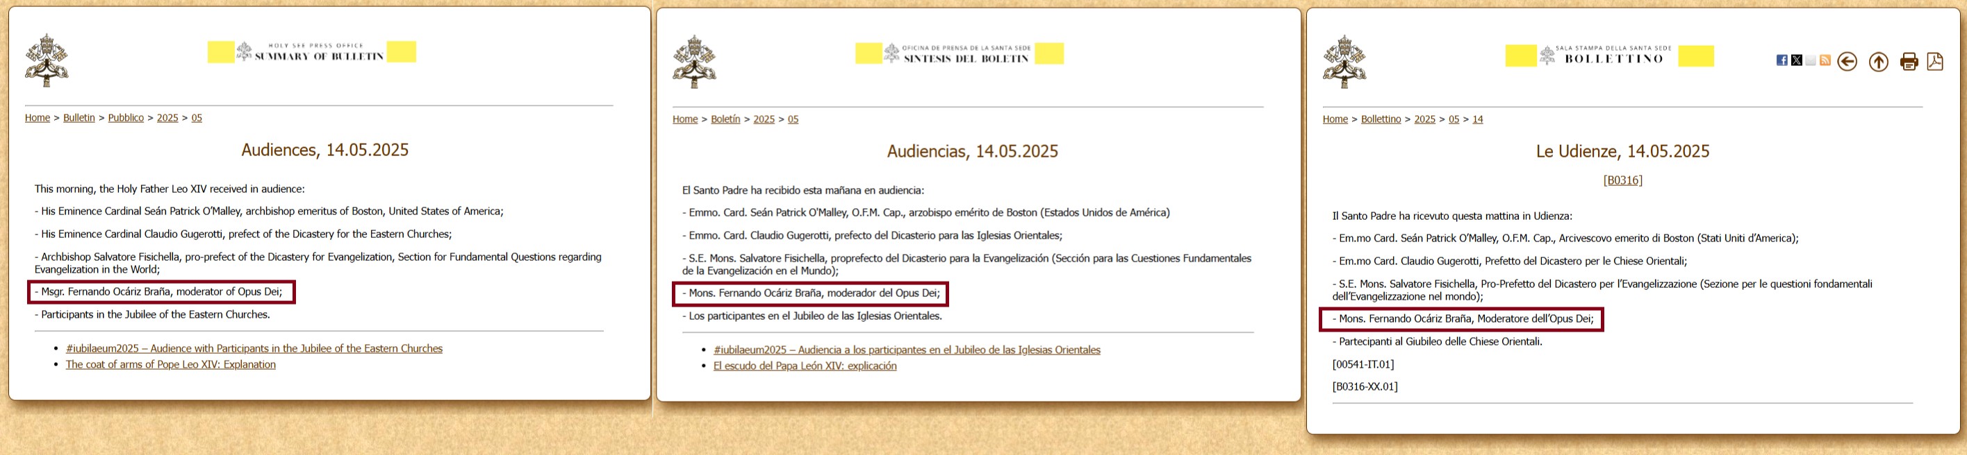The image size is (1967, 455).
Task: Share Italian bulletin on X
Action: pyautogui.click(x=1797, y=60)
